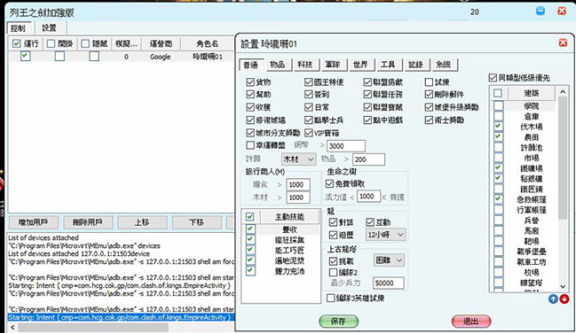This screenshot has width=576, height=333.
Task: Toggle 運行 checkbox in 玲瓏珊01 row
Action: 26,56
